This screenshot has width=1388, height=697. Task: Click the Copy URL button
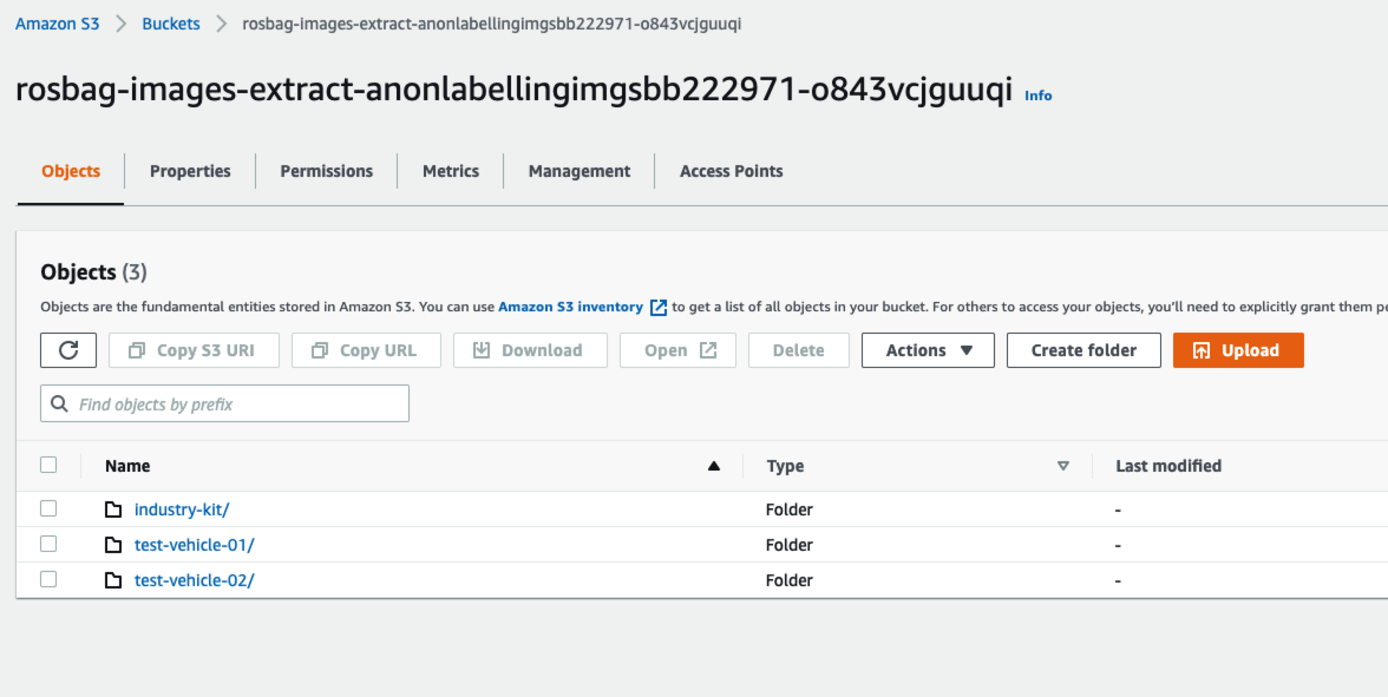[366, 350]
